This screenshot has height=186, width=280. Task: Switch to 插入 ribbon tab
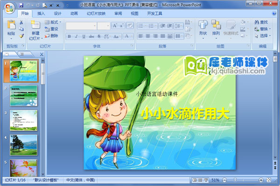[x=41, y=13]
